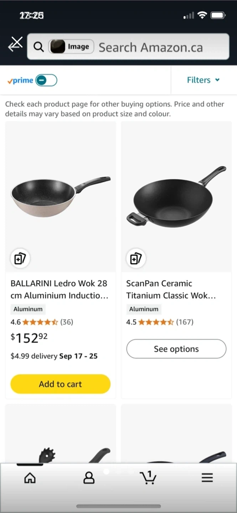Viewport: 237px width, 513px height.
Task: Open BALLARINI Ledro Wok product image
Action: pos(61,196)
